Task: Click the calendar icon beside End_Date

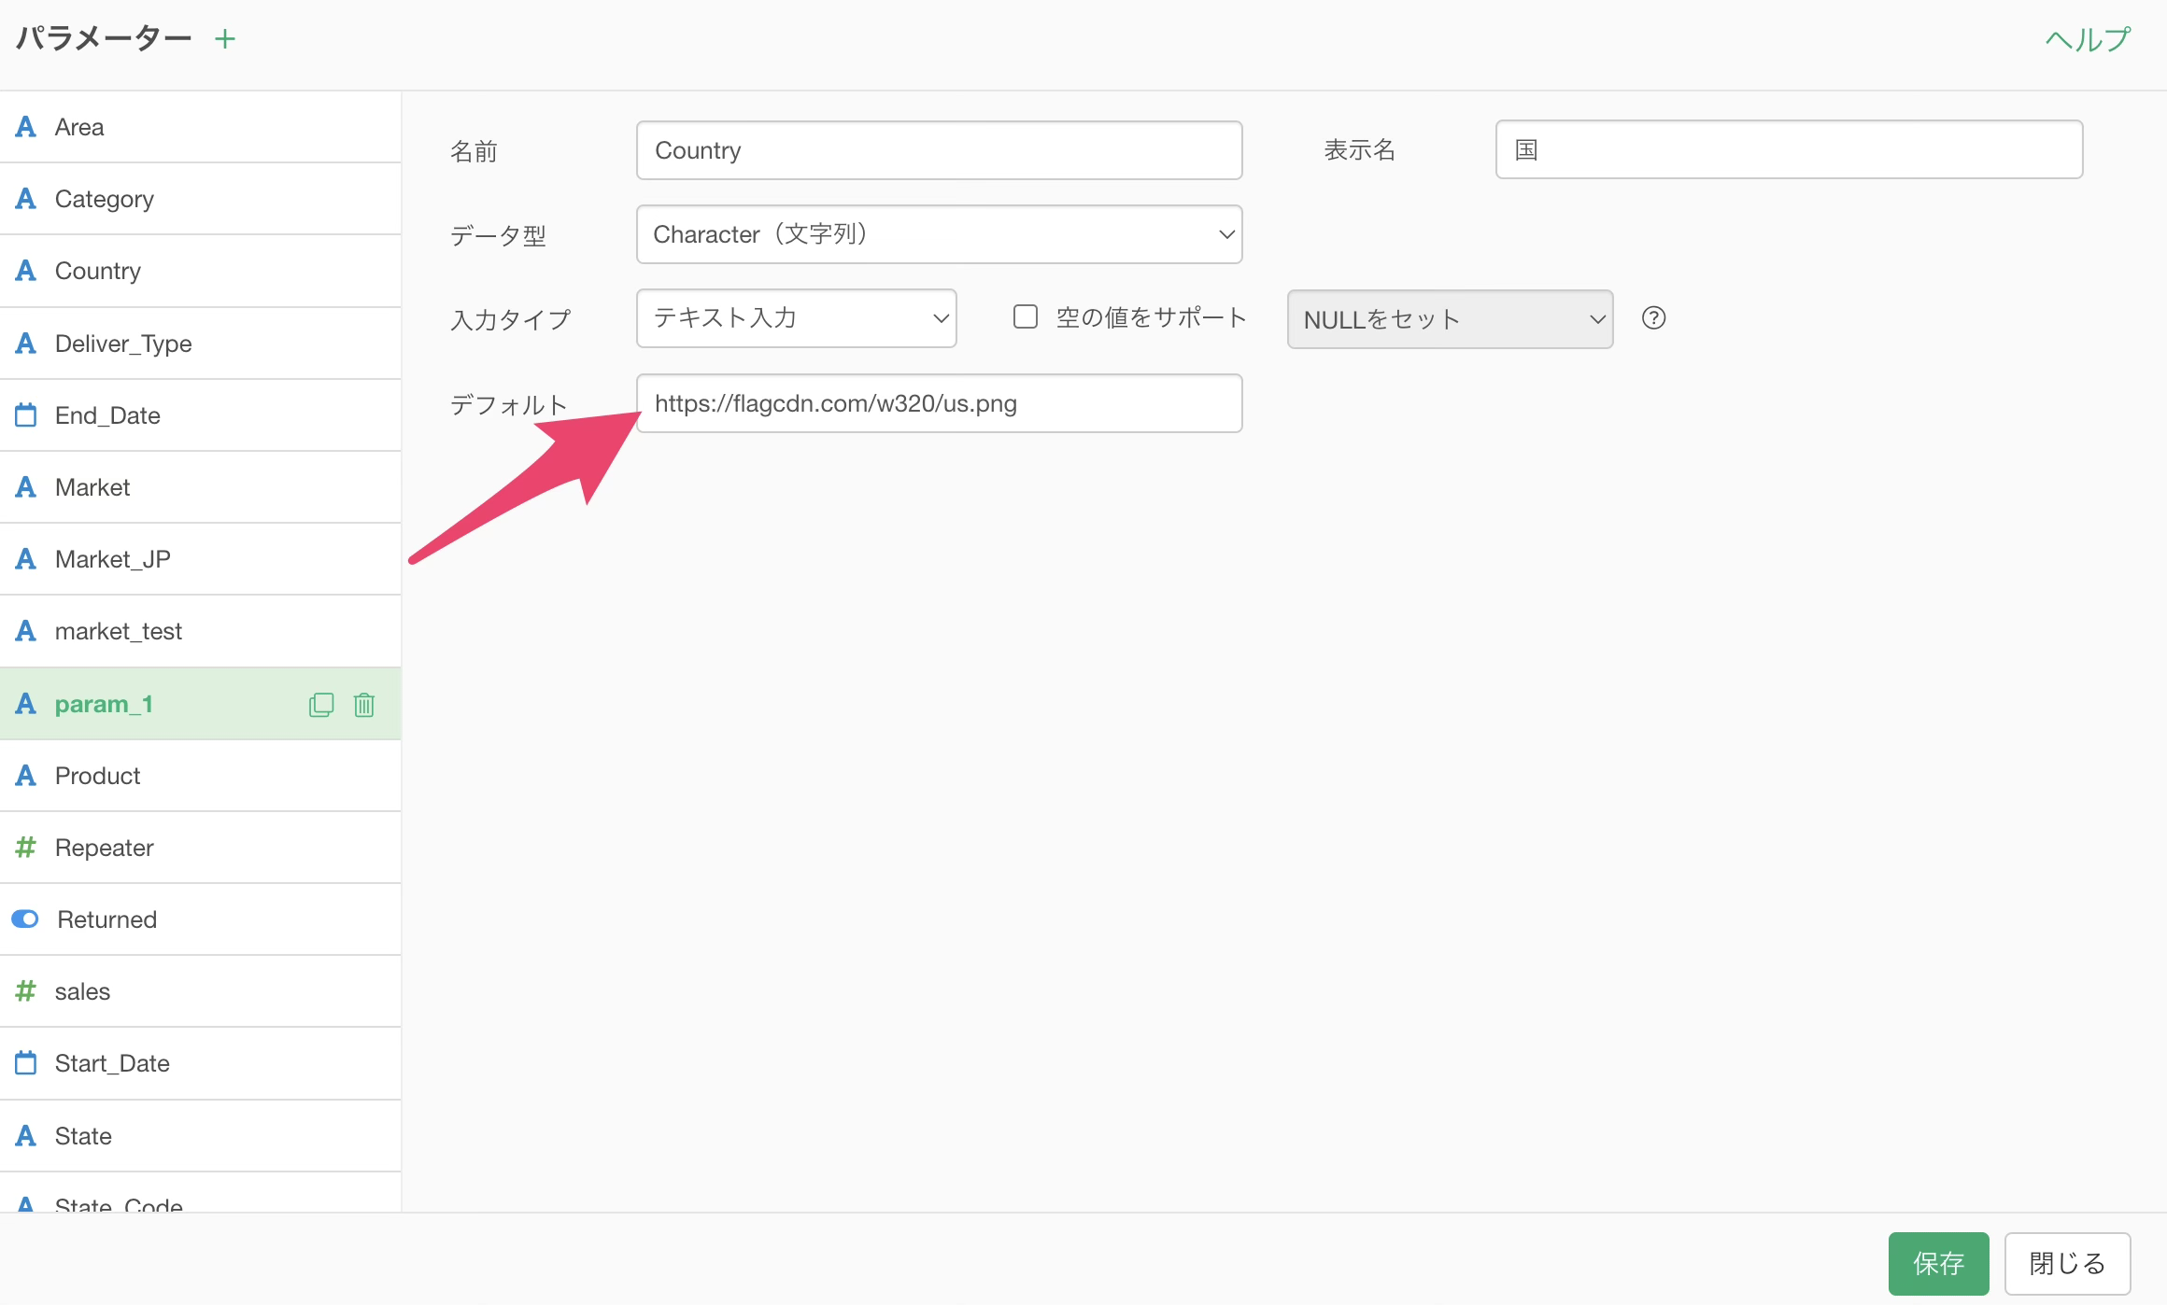Action: point(26,415)
